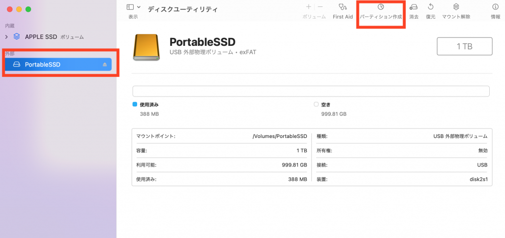Viewport: 505px width, 238px height.
Task: Click the orange PortableSSD drive image
Action: pyautogui.click(x=146, y=47)
